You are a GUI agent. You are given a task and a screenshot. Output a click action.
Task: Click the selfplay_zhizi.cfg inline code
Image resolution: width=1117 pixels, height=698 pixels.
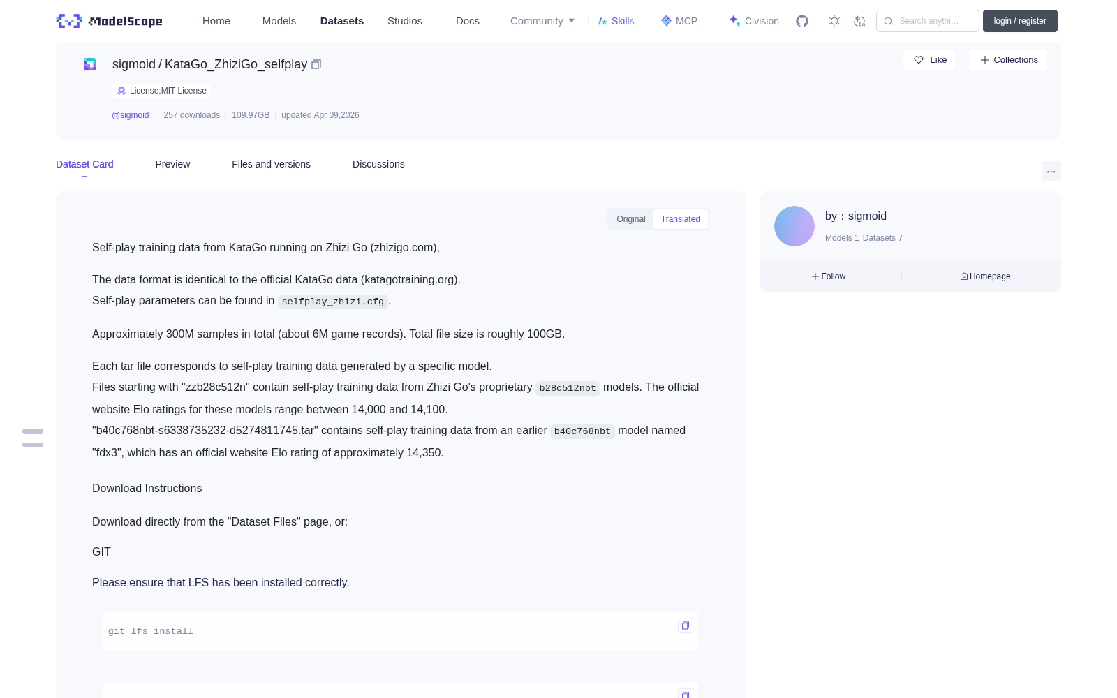coord(333,302)
